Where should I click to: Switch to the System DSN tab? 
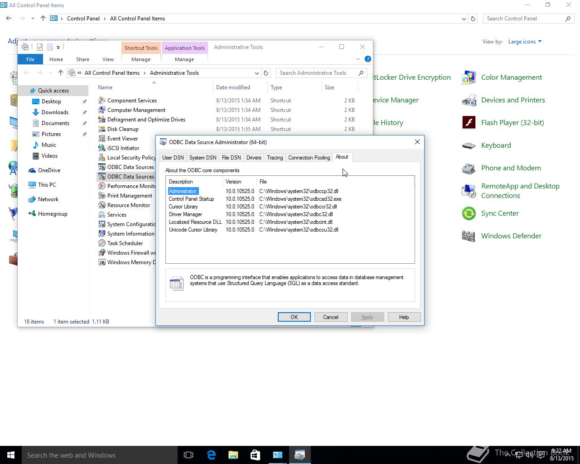coord(203,158)
